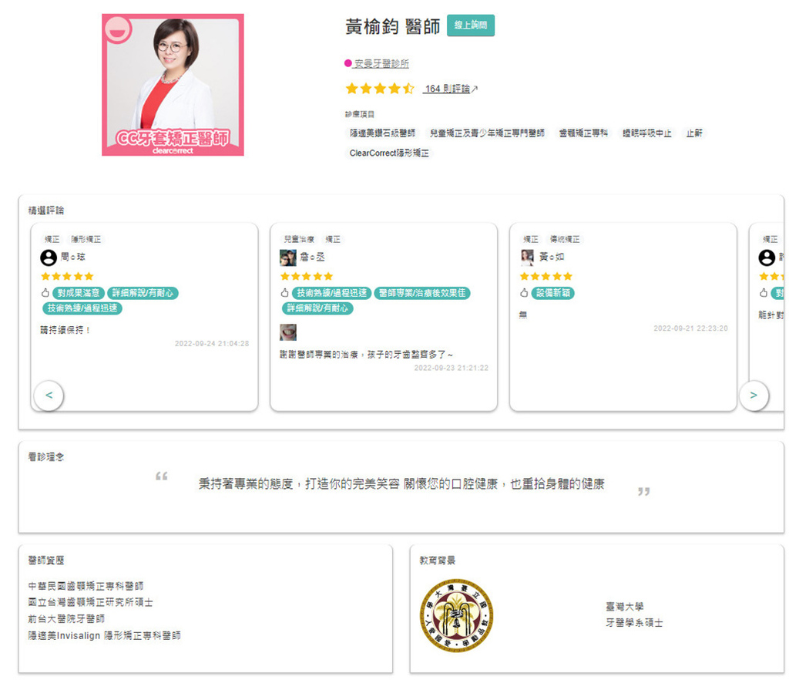Image resolution: width=789 pixels, height=680 pixels.
Task: Select the 對成果滿意 review tag
Action: tap(79, 293)
